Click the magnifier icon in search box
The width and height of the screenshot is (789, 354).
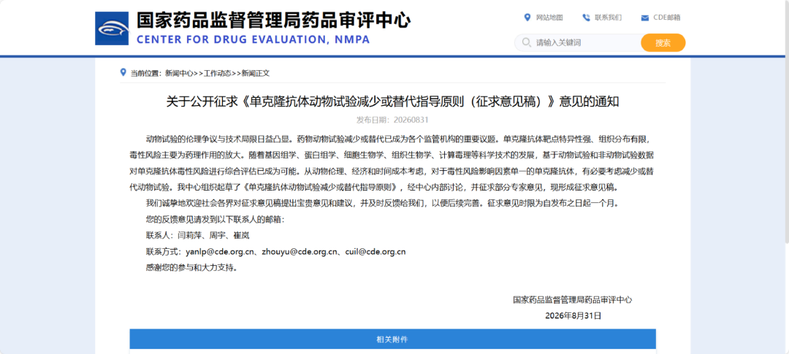(x=527, y=42)
